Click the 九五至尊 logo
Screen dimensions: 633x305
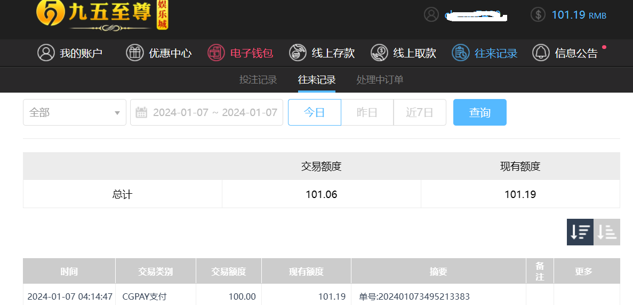coord(102,15)
